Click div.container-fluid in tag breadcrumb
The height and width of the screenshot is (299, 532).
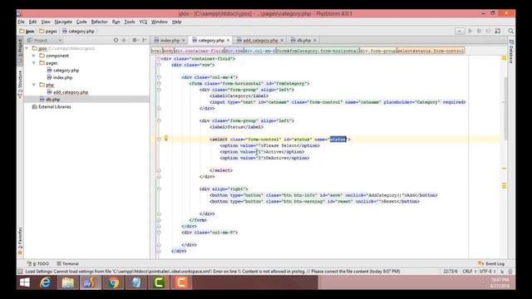click(199, 51)
